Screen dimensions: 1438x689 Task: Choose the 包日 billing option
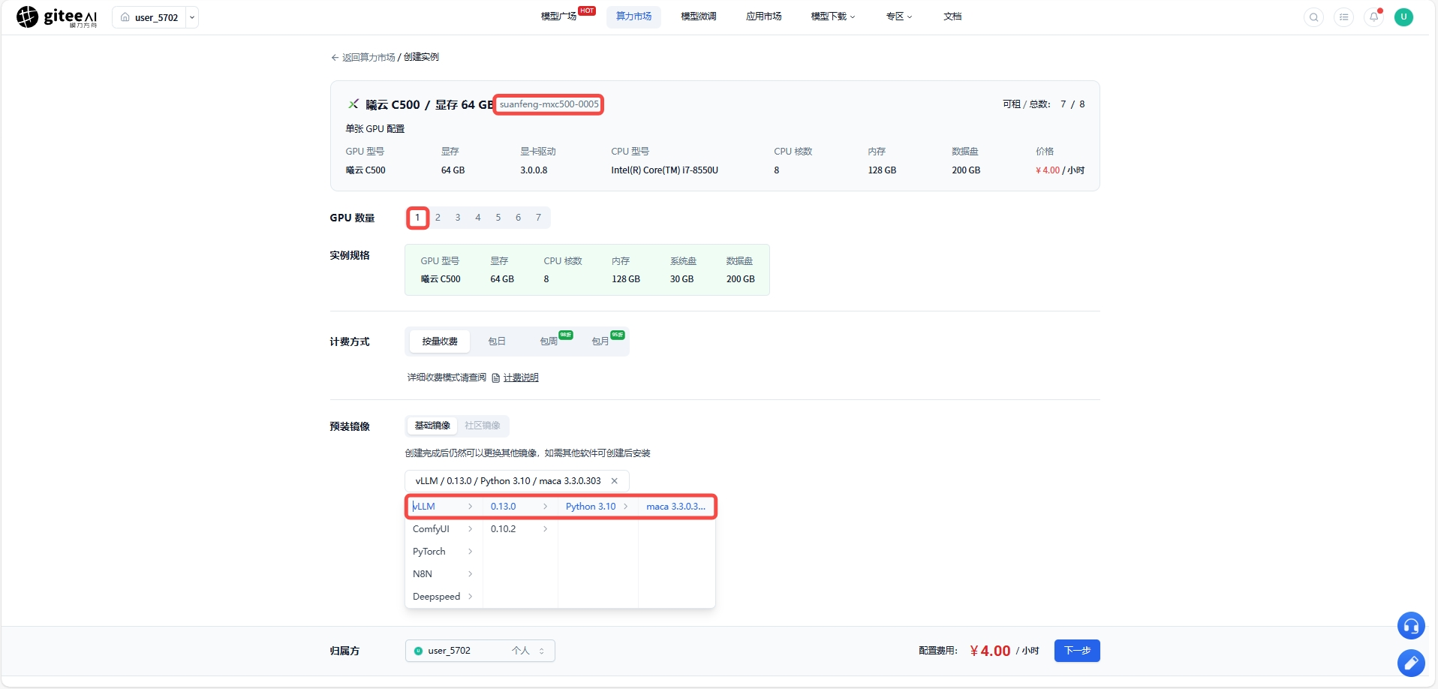click(497, 341)
